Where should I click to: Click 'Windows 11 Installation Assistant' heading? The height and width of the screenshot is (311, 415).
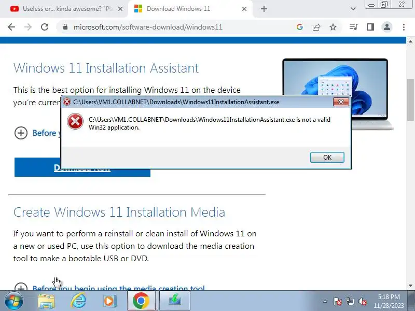(106, 68)
